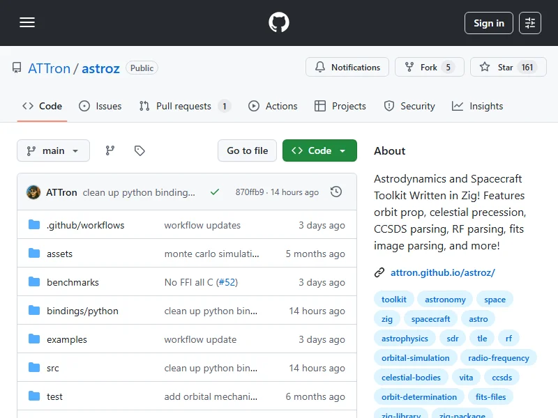Image resolution: width=558 pixels, height=418 pixels.
Task: Open the appearance settings icon button
Action: (530, 23)
